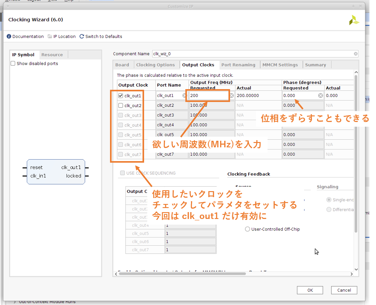Switch to the Resource tab
This screenshot has height=305, width=376.
click(52, 55)
